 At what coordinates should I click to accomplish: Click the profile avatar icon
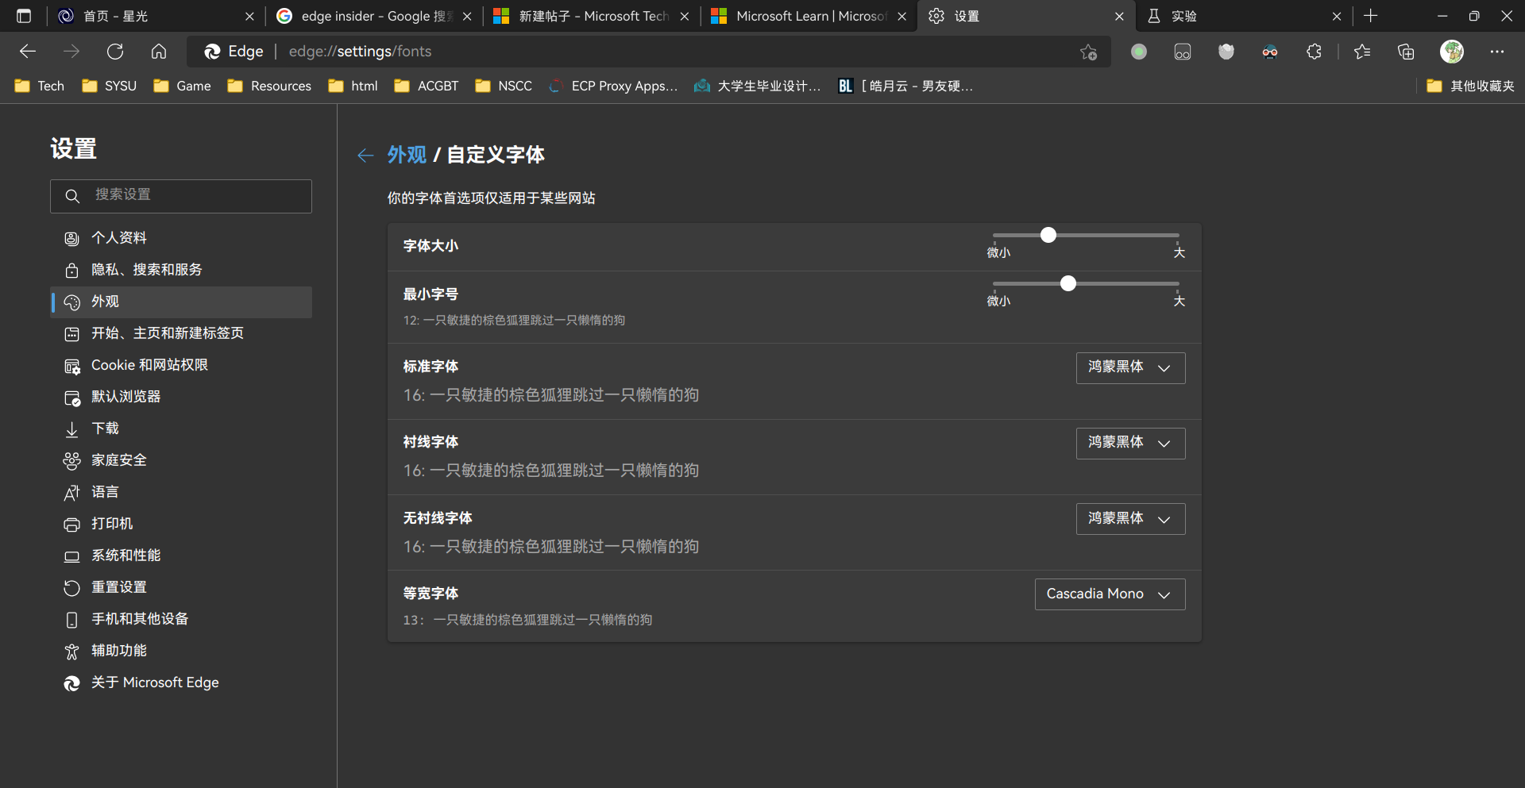tap(1452, 51)
